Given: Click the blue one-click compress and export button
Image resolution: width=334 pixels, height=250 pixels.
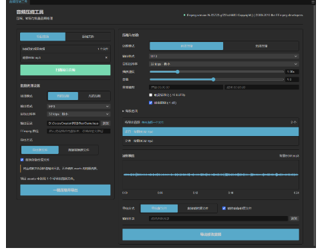Looking at the screenshot, I should (65, 190).
